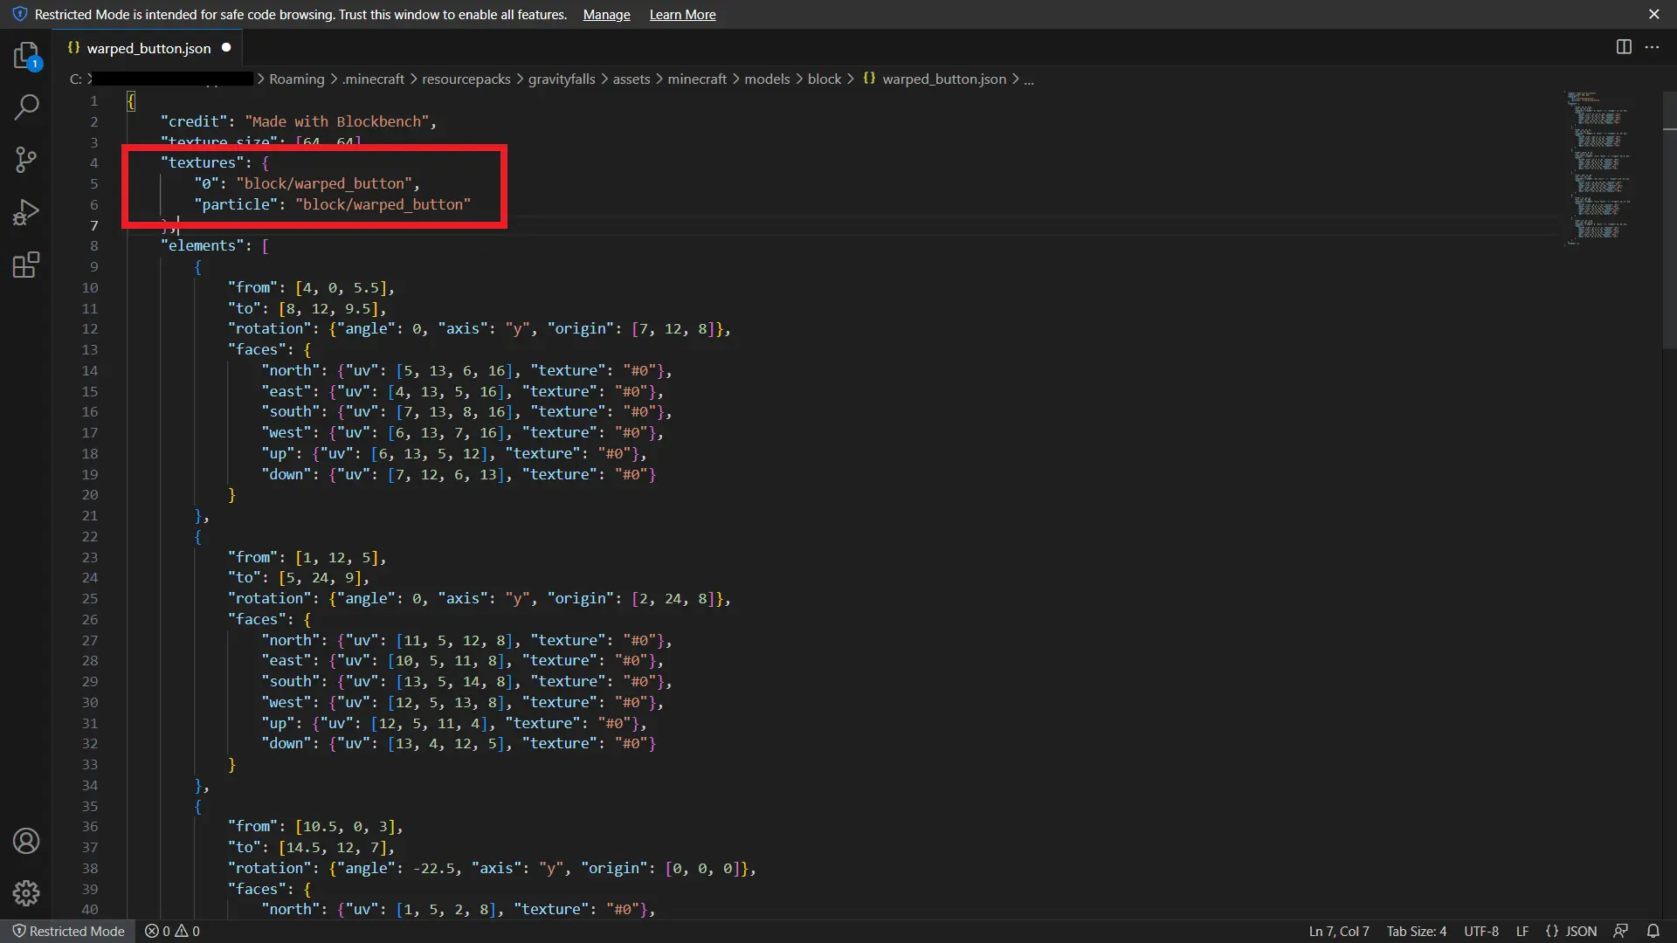Split the editor to the right
This screenshot has width=1677, height=943.
[1624, 47]
